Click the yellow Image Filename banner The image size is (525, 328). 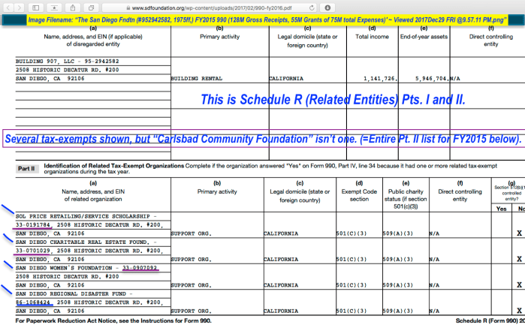click(262, 17)
